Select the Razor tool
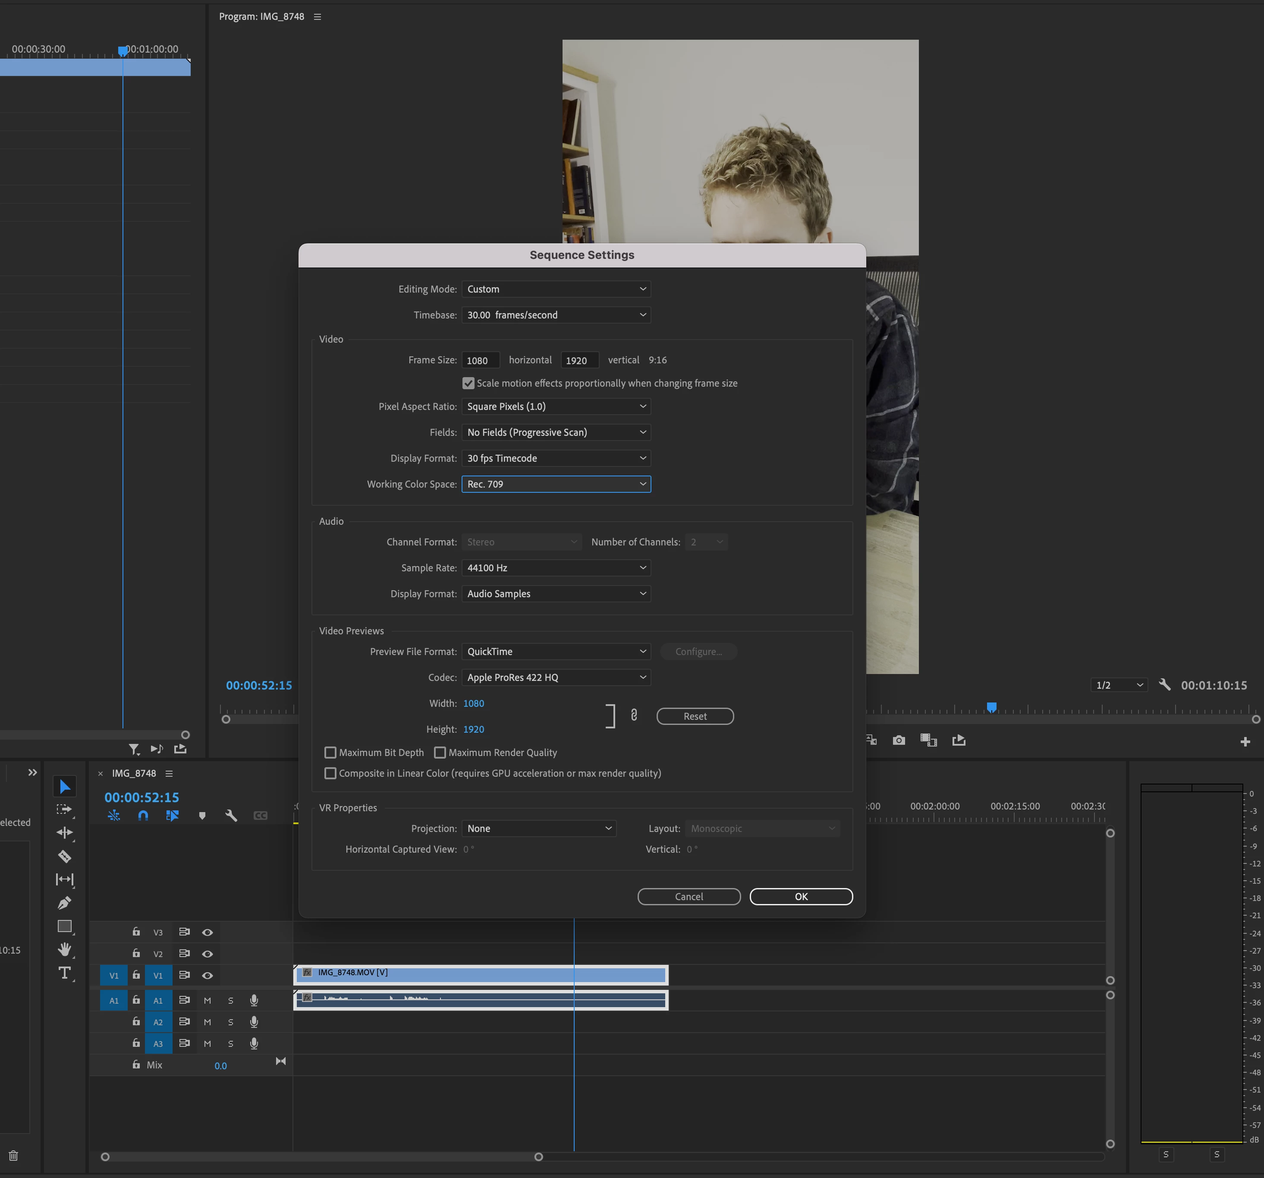The height and width of the screenshot is (1178, 1264). 64,856
